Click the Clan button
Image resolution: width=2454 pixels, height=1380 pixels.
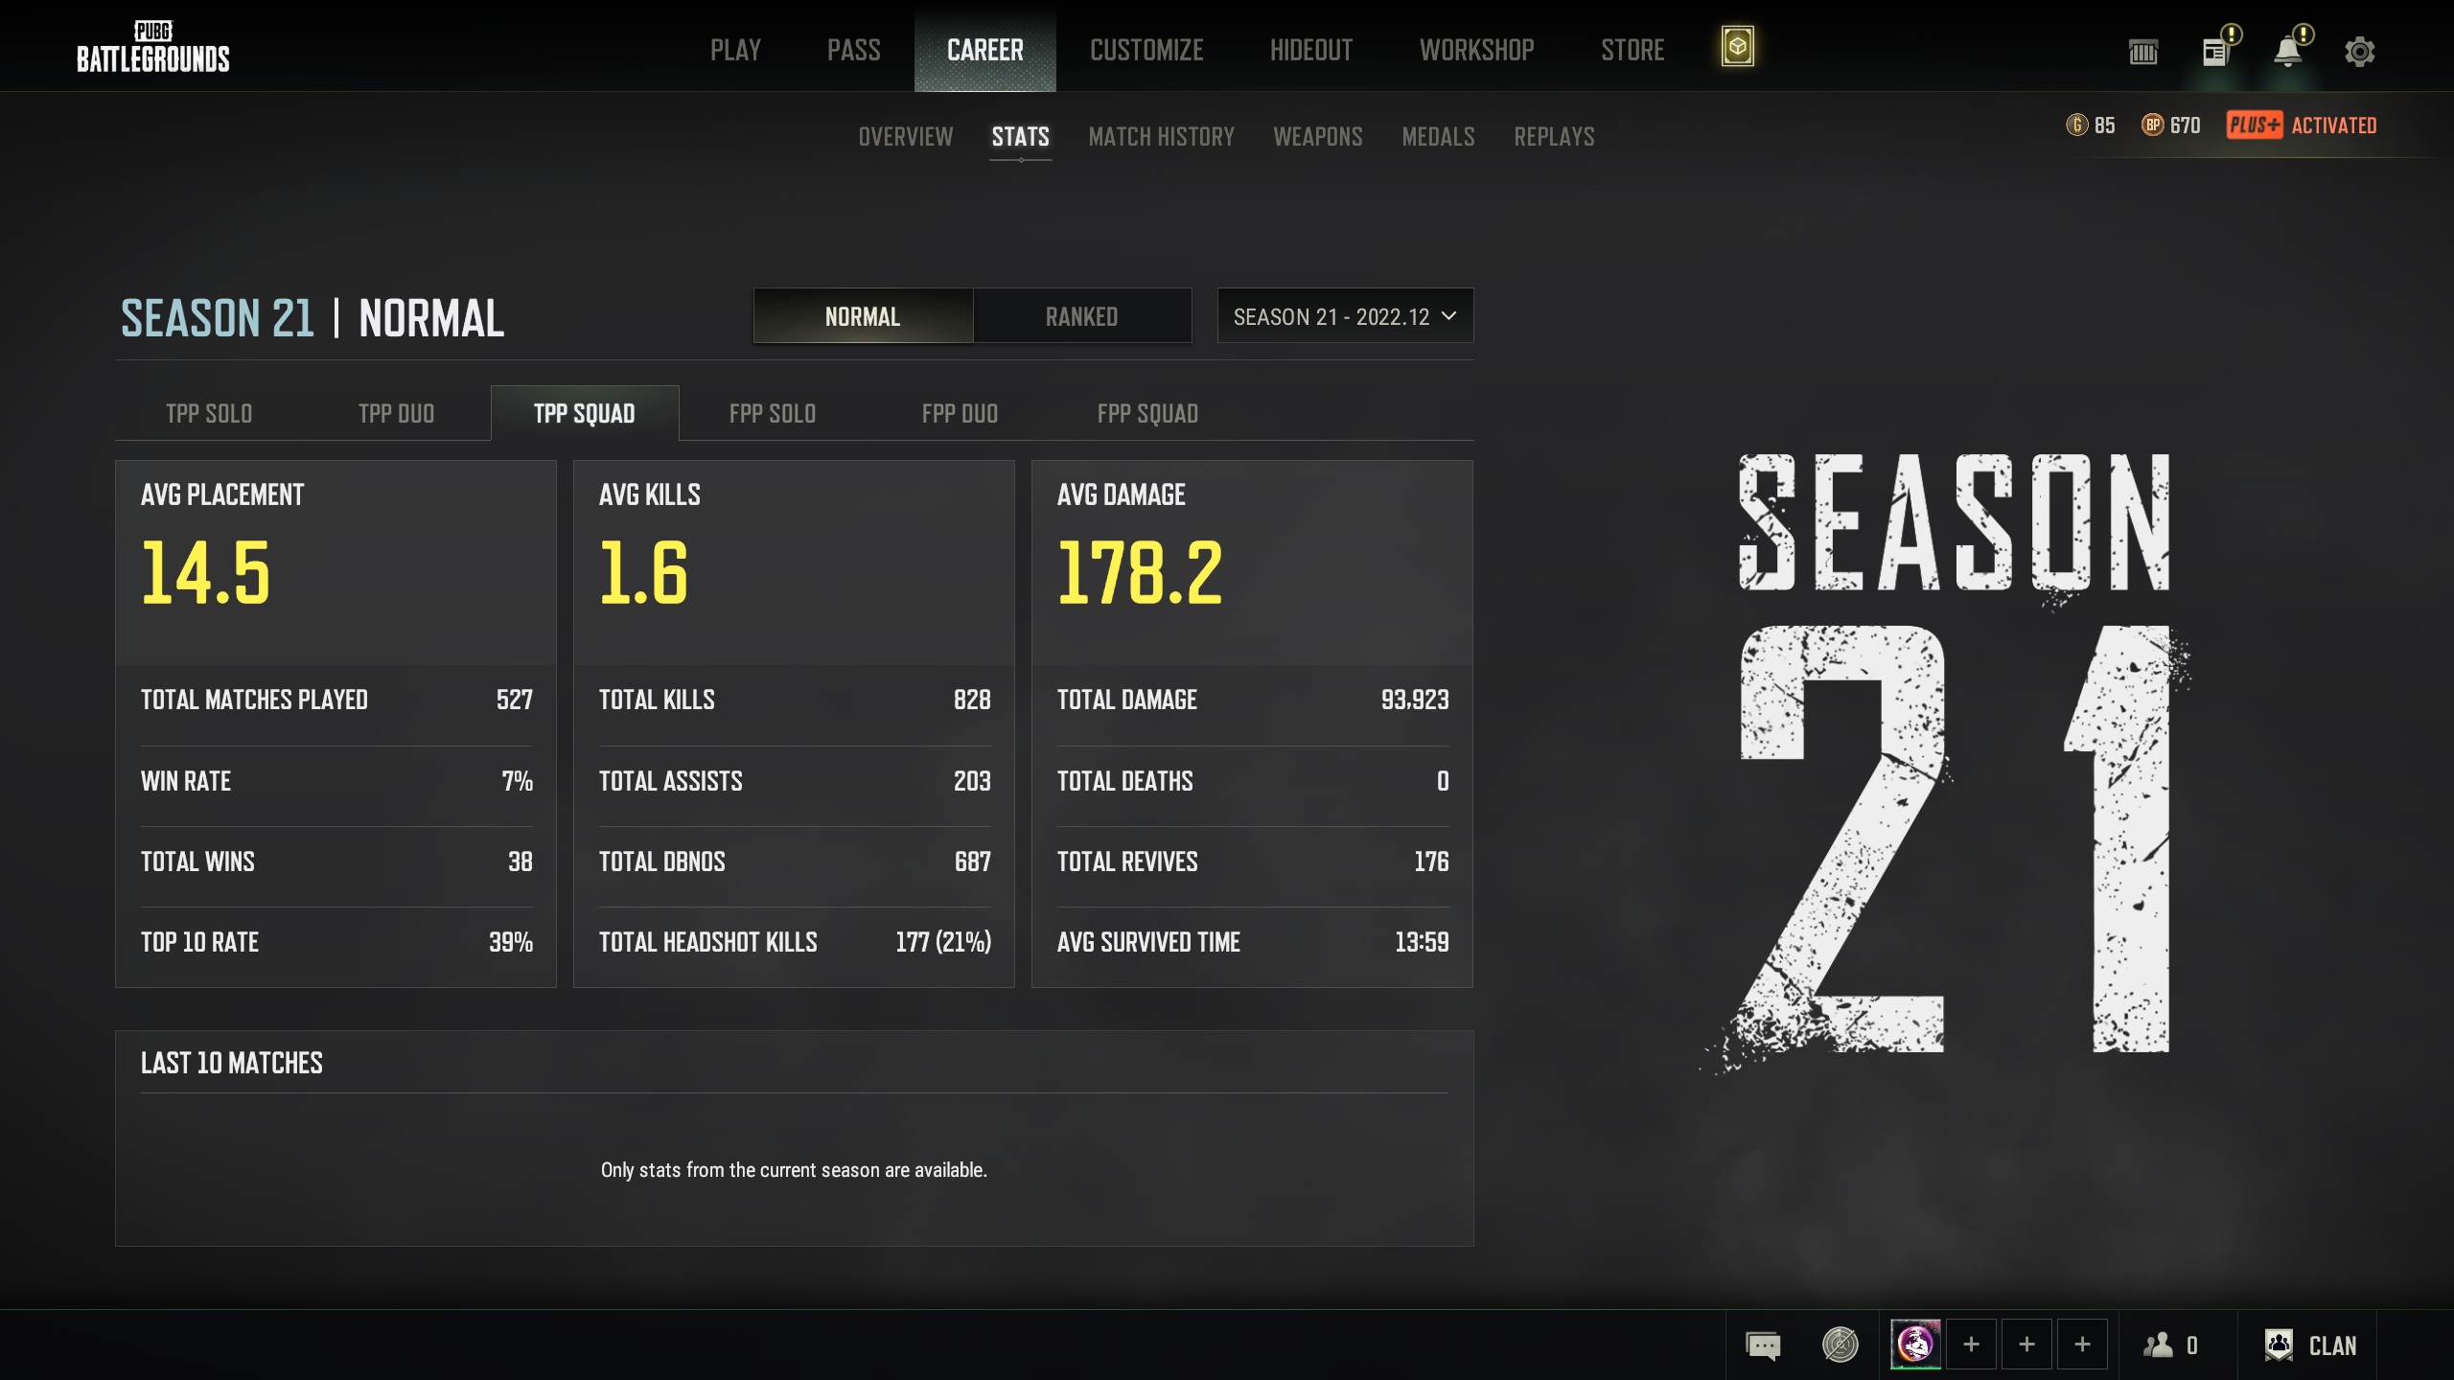click(x=2311, y=1345)
